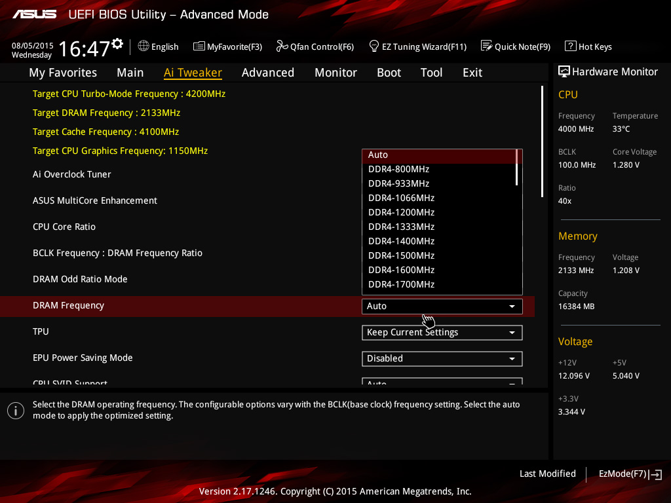Choose DDR4-1333MHz option
Image resolution: width=671 pixels, height=503 pixels.
[x=401, y=227]
